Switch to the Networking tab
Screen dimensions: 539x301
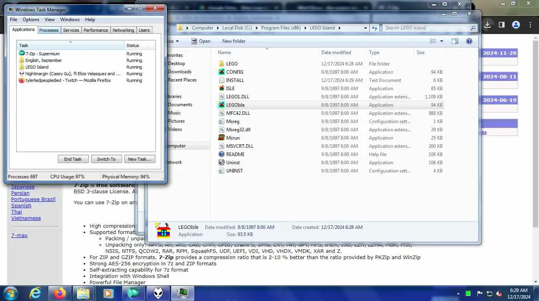tap(123, 30)
